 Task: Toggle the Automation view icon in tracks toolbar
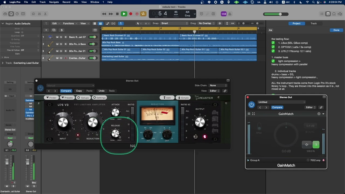(x=108, y=23)
